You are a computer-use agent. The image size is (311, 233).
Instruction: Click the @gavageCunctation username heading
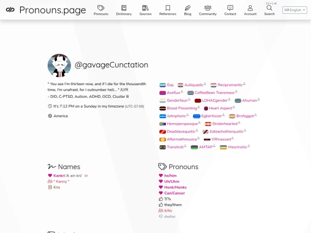(111, 65)
